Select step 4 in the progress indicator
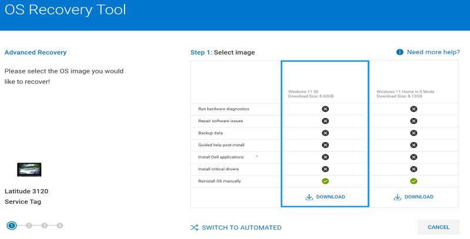 tap(60, 225)
